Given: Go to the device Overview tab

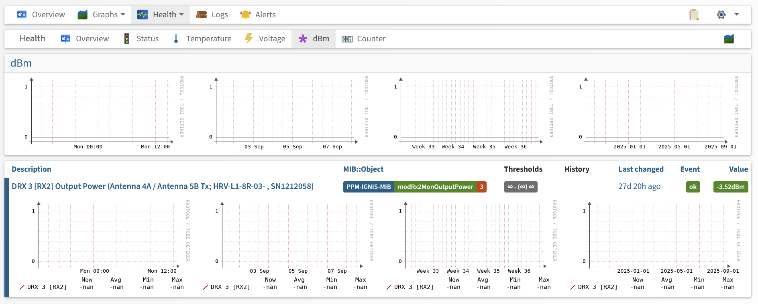Looking at the screenshot, I should click(41, 15).
